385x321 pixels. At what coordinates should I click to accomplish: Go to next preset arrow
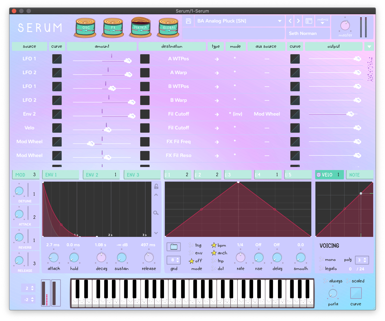(298, 21)
